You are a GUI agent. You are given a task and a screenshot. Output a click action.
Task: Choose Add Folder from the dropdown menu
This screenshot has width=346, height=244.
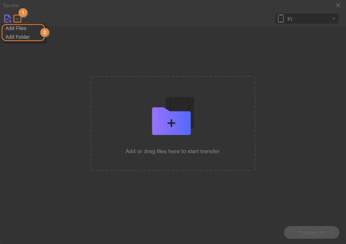click(18, 37)
